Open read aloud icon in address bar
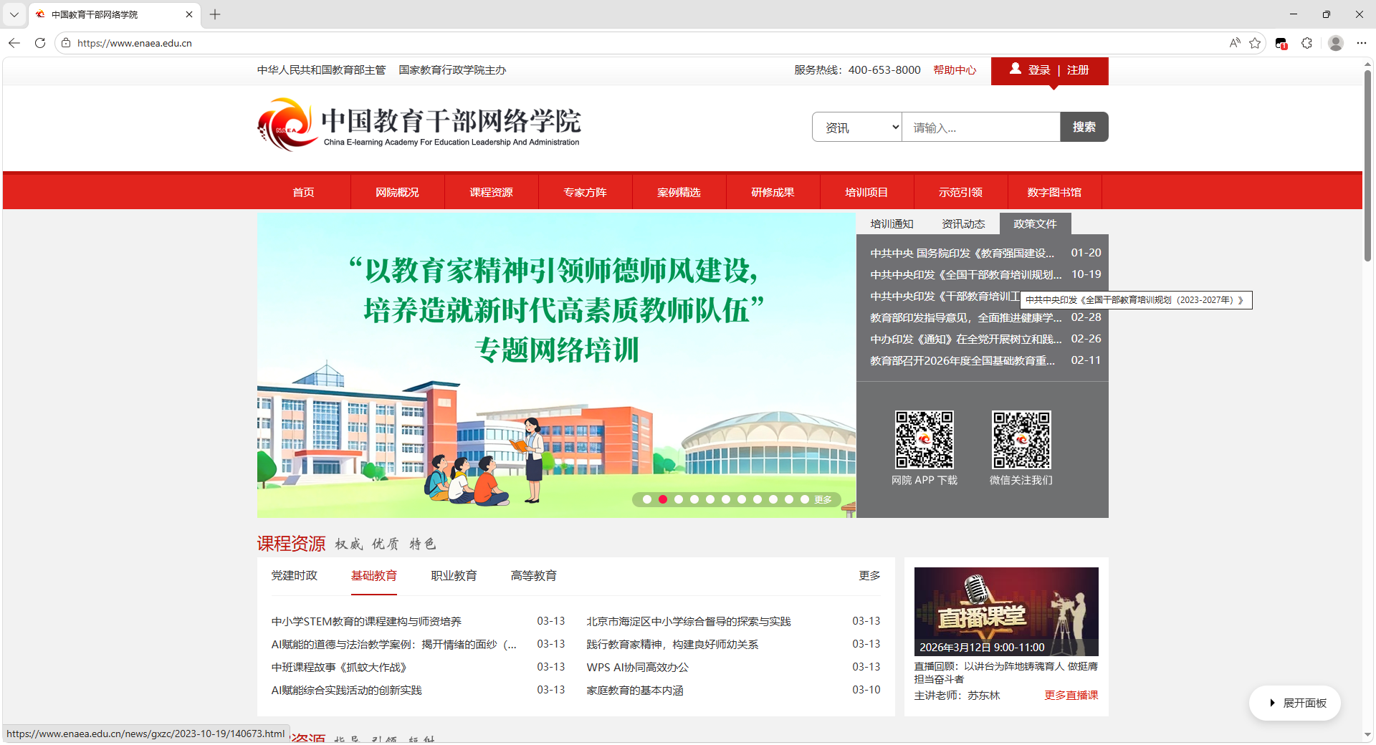The image size is (1376, 745). pos(1234,43)
